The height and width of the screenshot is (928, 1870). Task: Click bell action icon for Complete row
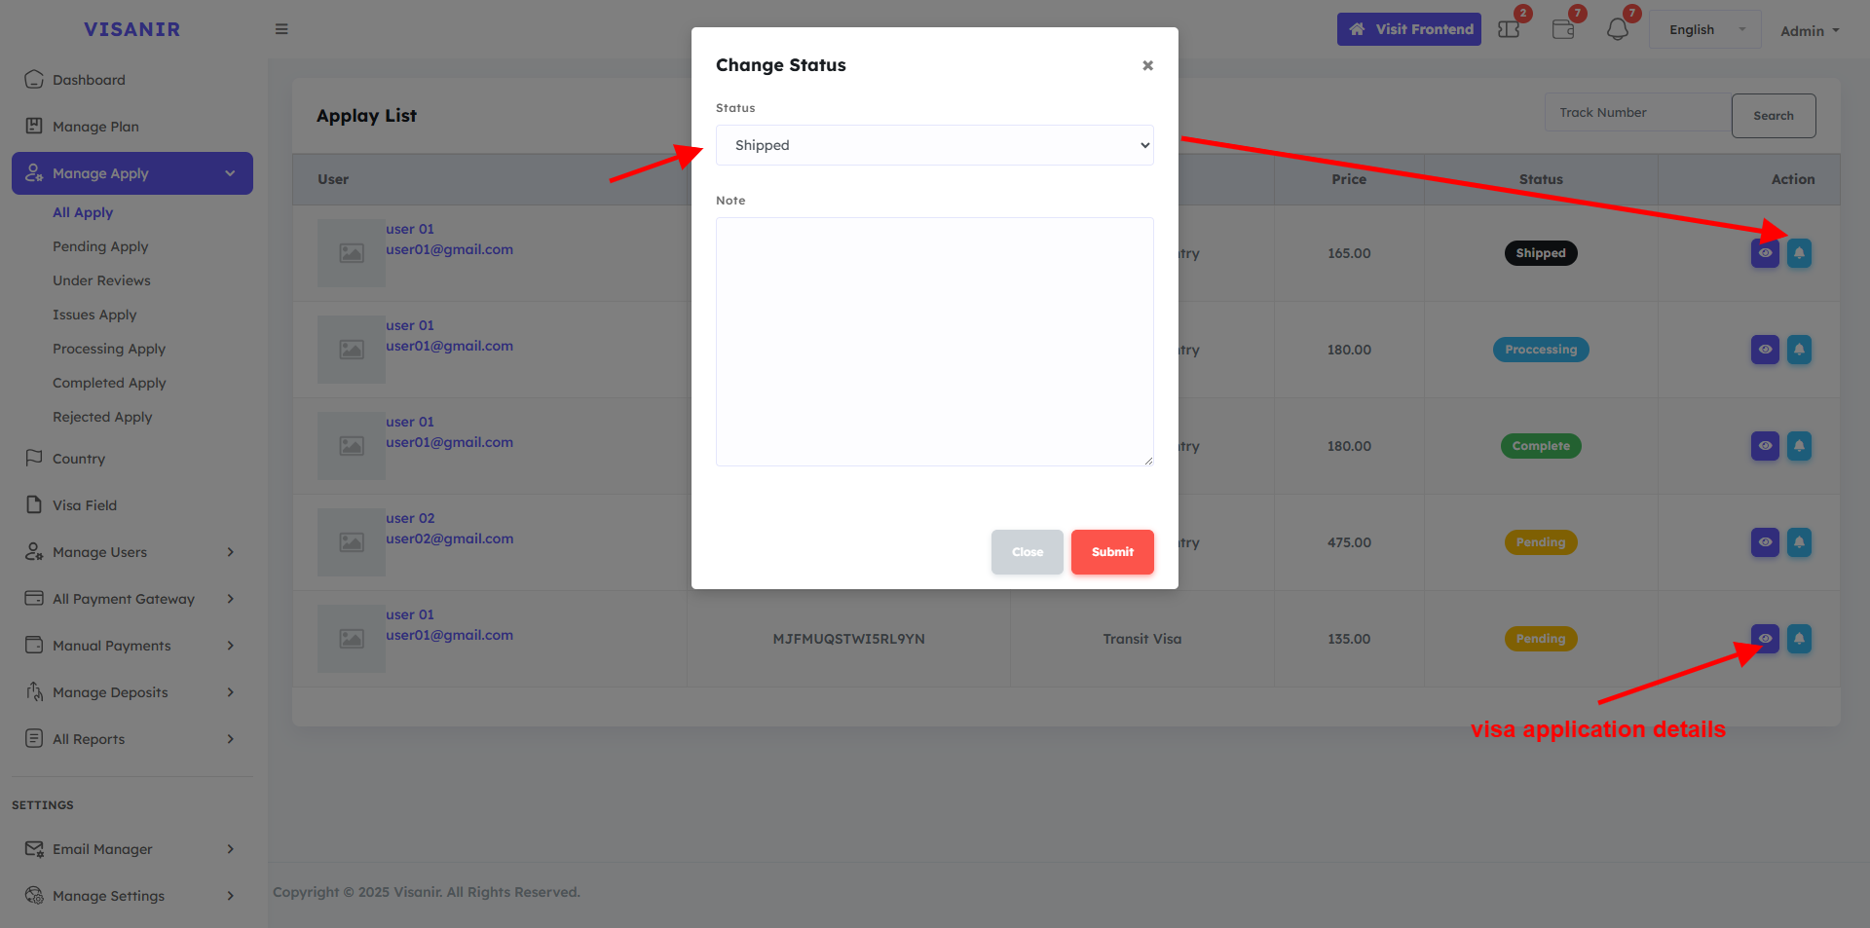1799,446
